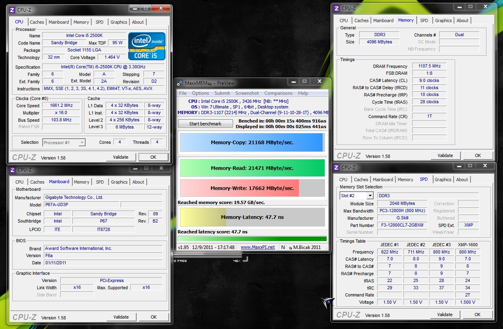Viewport: 503px width, 329px height.
Task: Click the Part Number F3-12800CL7-2GBXM field
Action: 402,225
